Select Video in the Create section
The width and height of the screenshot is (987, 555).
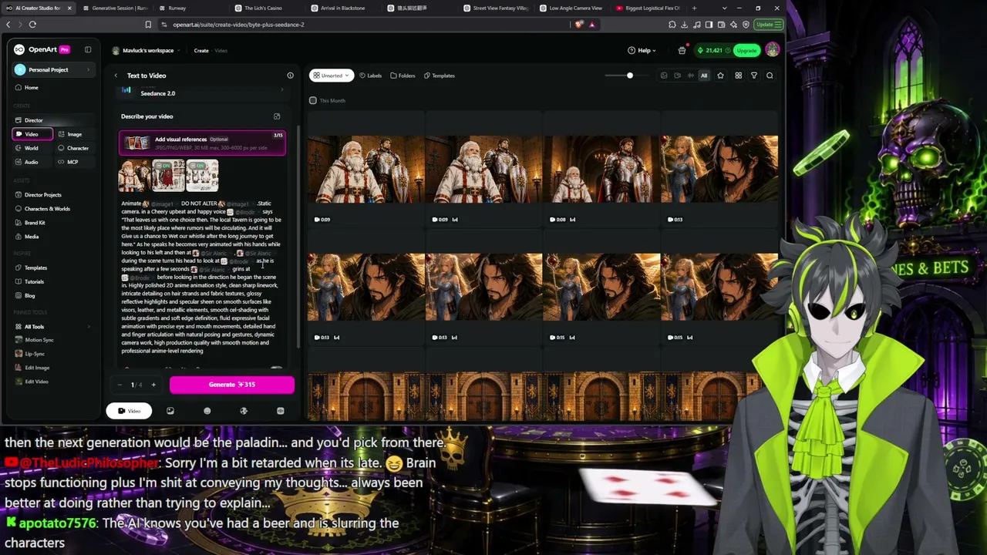coord(32,134)
